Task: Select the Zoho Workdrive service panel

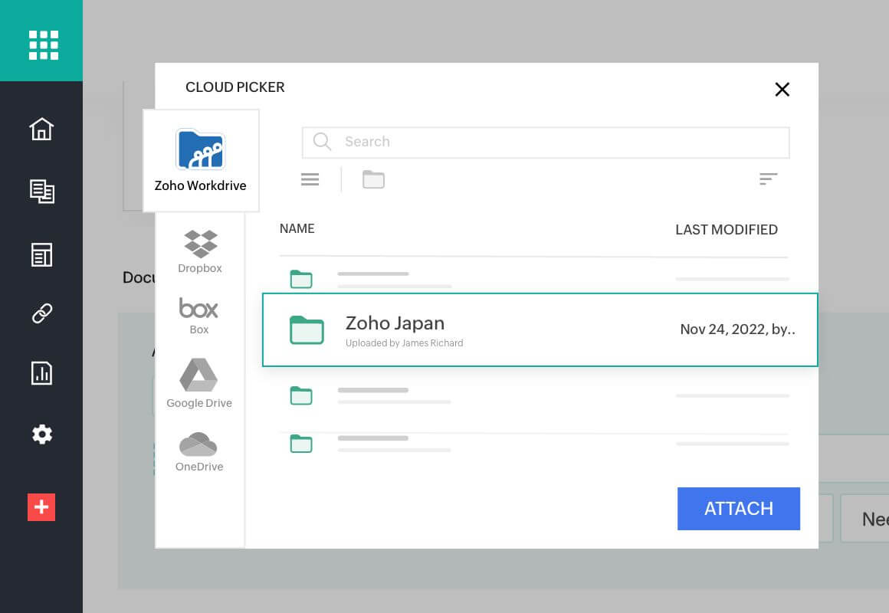Action: tap(200, 159)
